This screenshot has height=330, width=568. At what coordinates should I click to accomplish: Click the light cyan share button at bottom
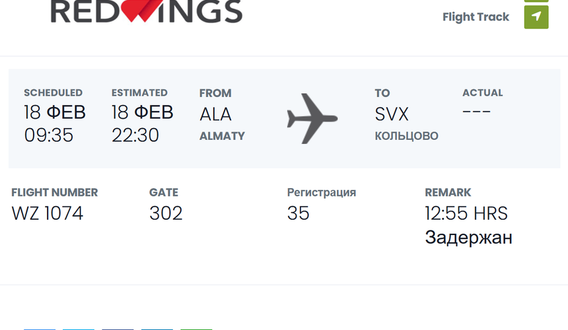(x=79, y=329)
